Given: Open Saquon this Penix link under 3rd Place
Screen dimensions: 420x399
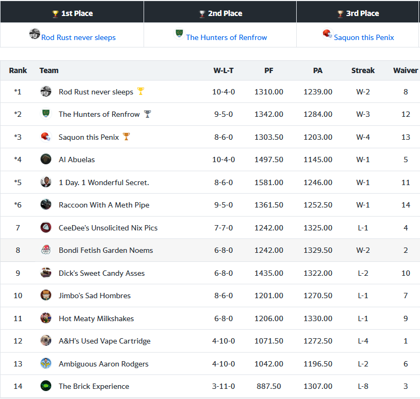Looking at the screenshot, I should tap(364, 37).
